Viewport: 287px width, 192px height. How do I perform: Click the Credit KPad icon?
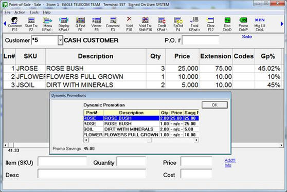[162, 24]
